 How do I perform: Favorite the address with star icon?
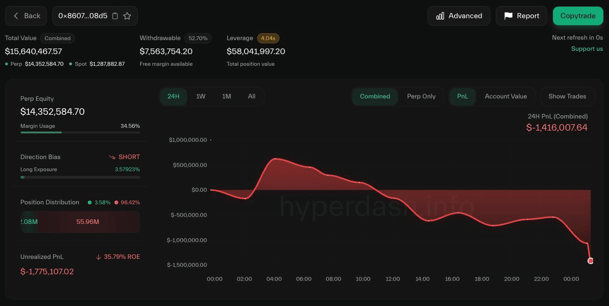(x=127, y=16)
